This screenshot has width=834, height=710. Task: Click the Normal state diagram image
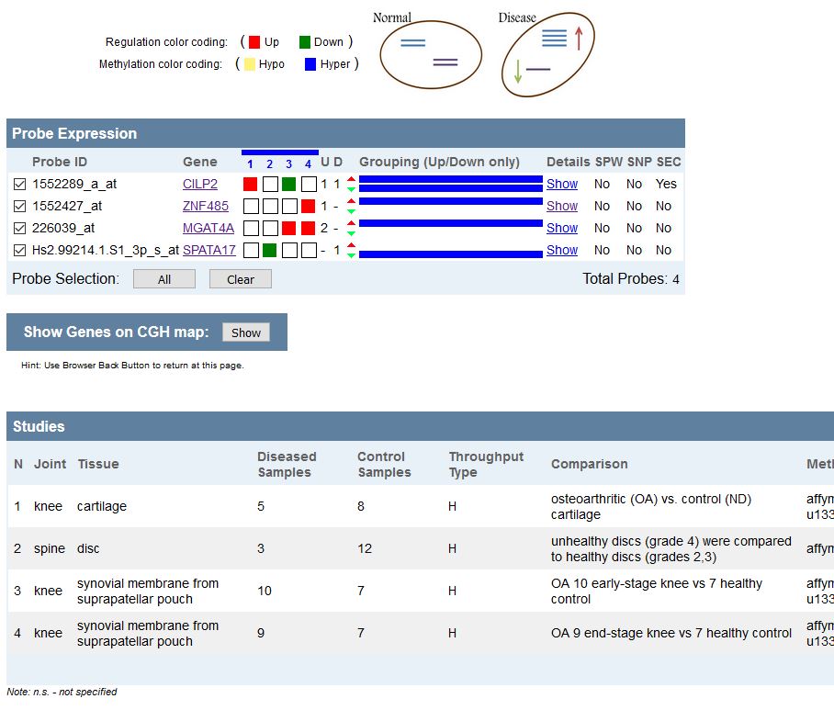431,53
